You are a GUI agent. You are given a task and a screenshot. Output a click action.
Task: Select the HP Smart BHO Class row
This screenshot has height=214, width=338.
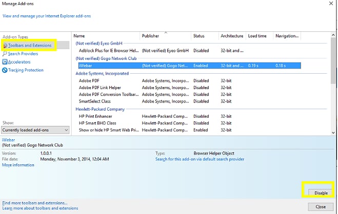click(x=190, y=123)
